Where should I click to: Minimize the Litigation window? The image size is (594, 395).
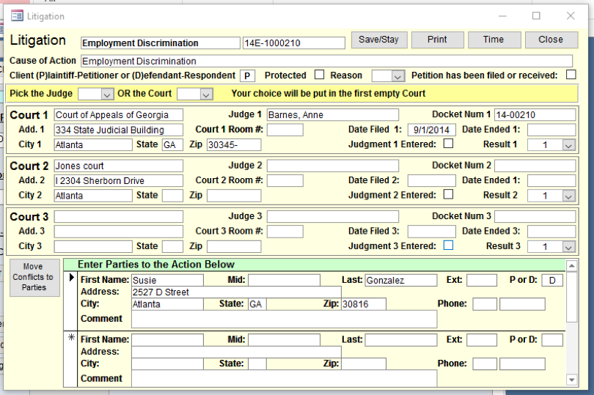coord(502,15)
